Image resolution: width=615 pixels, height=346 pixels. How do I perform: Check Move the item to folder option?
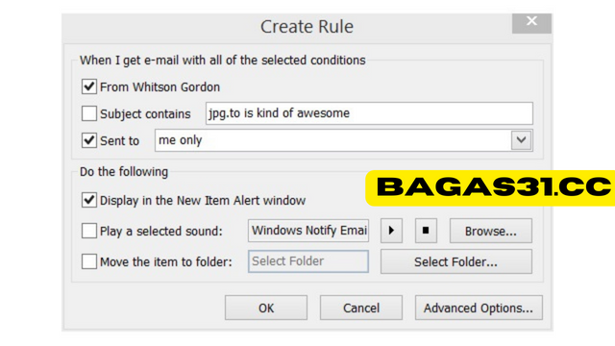89,261
